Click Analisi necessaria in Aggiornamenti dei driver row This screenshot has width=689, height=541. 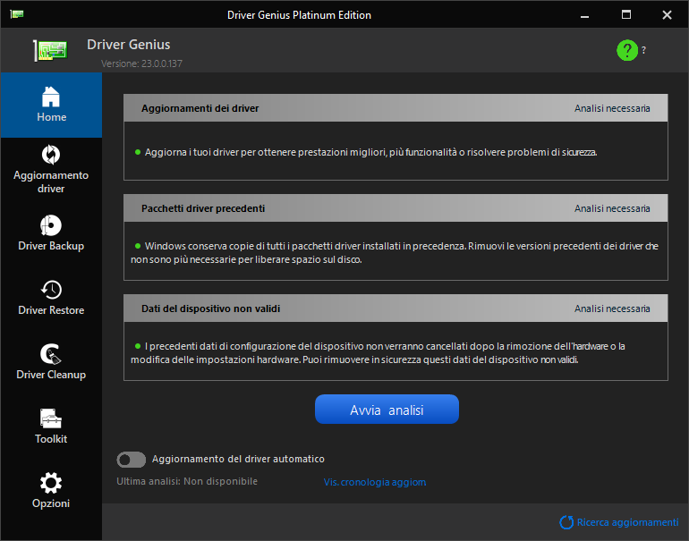612,108
